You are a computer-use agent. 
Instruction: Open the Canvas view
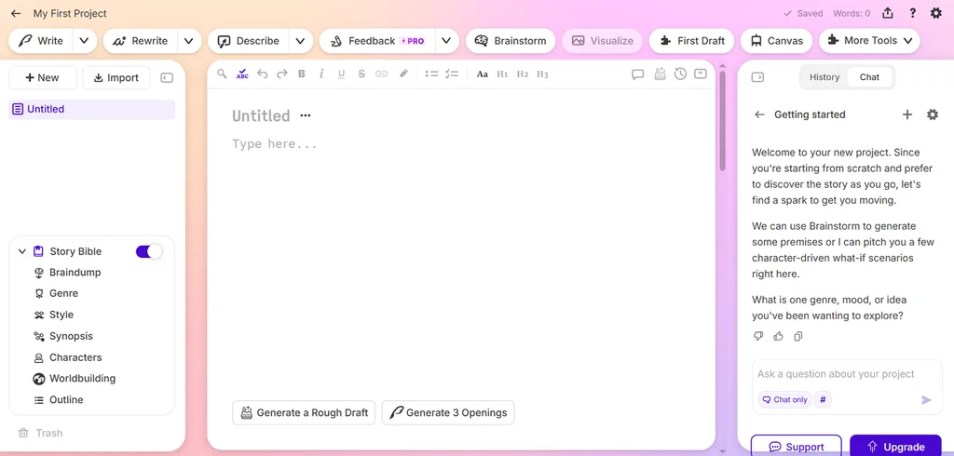click(x=776, y=41)
